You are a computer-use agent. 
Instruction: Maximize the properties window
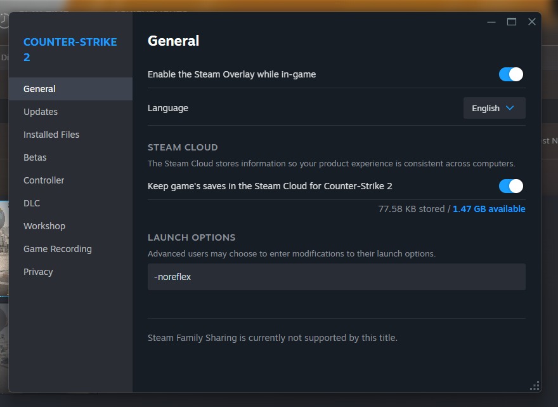[511, 22]
